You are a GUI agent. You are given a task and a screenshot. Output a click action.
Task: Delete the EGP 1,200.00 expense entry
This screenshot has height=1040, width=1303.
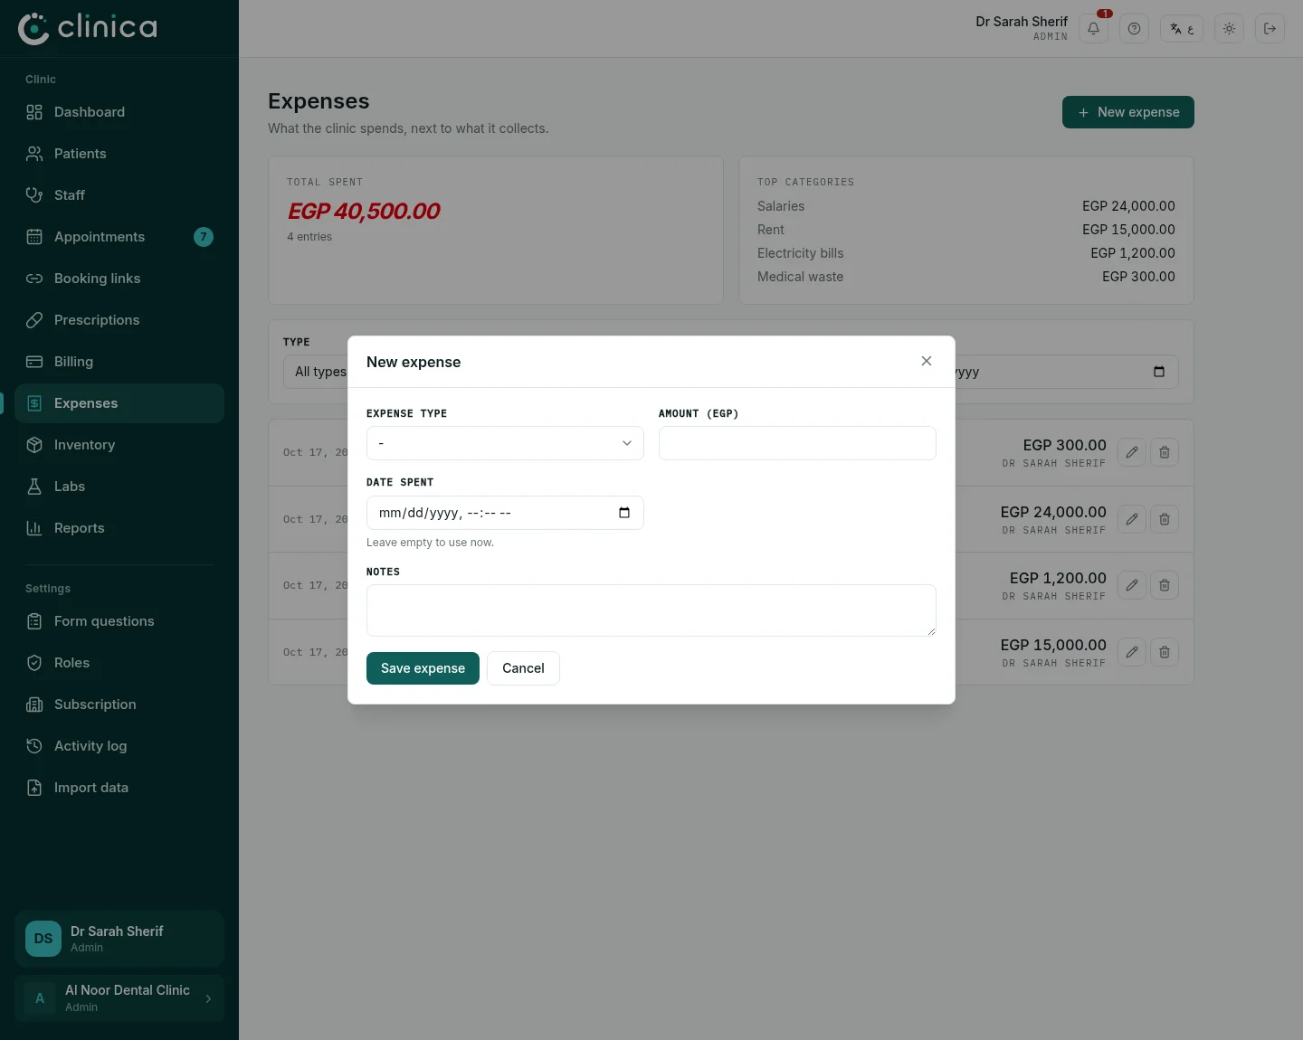(x=1165, y=585)
